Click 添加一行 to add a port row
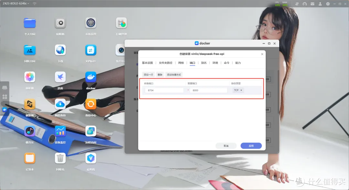 [x=148, y=74]
